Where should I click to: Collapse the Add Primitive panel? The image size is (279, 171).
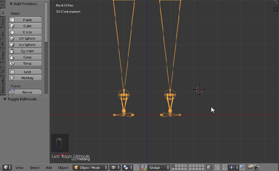point(11,4)
